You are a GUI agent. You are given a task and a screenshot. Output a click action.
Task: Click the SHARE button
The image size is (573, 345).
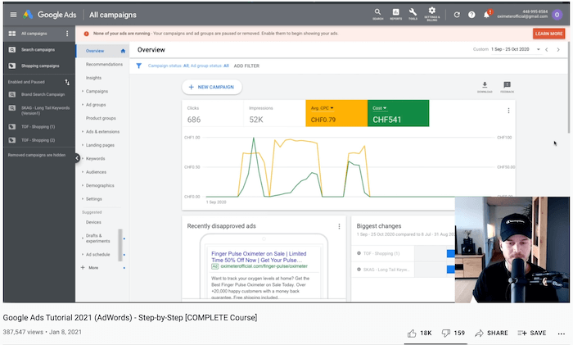[x=491, y=333]
